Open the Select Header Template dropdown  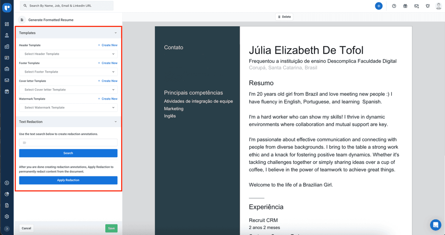point(68,54)
